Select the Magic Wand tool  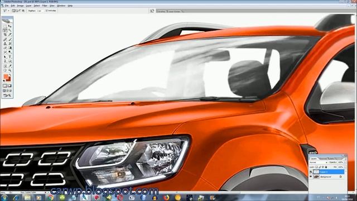[x=10, y=30]
